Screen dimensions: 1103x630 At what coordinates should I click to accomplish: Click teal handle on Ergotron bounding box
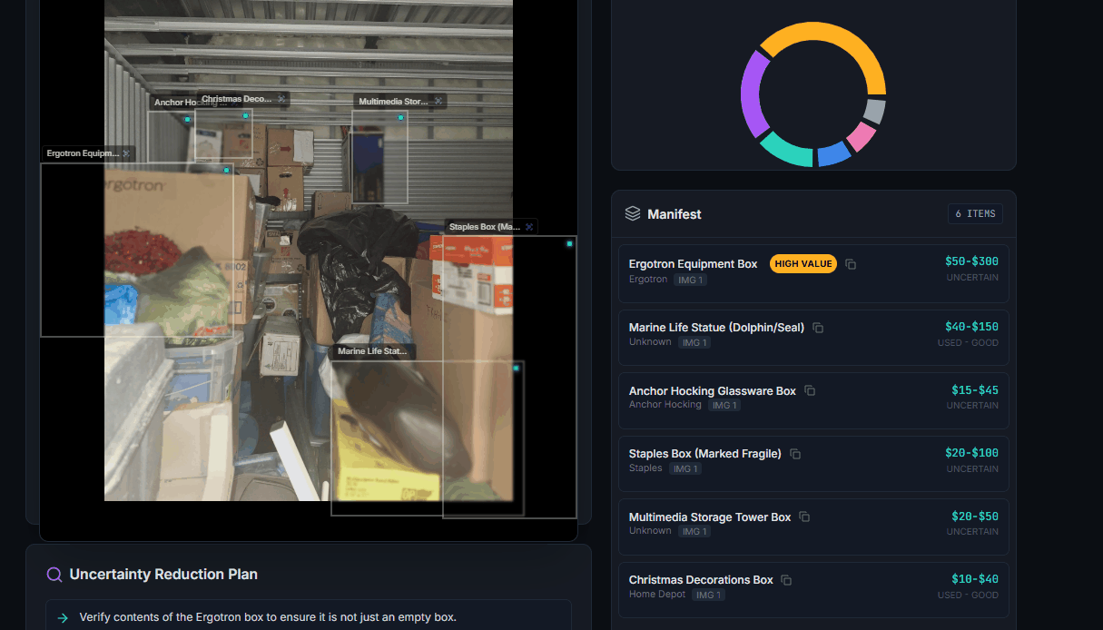point(226,170)
